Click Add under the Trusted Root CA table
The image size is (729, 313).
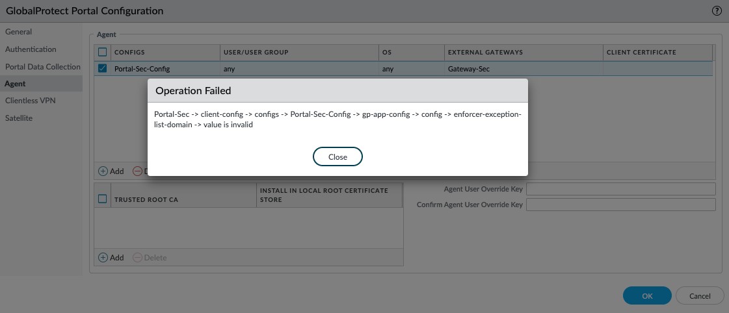(x=111, y=257)
